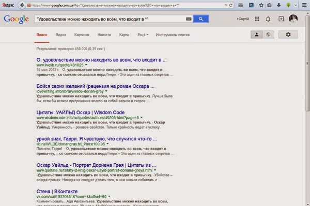
Task: Click the site identity icon in address bar
Action: coord(29,5)
